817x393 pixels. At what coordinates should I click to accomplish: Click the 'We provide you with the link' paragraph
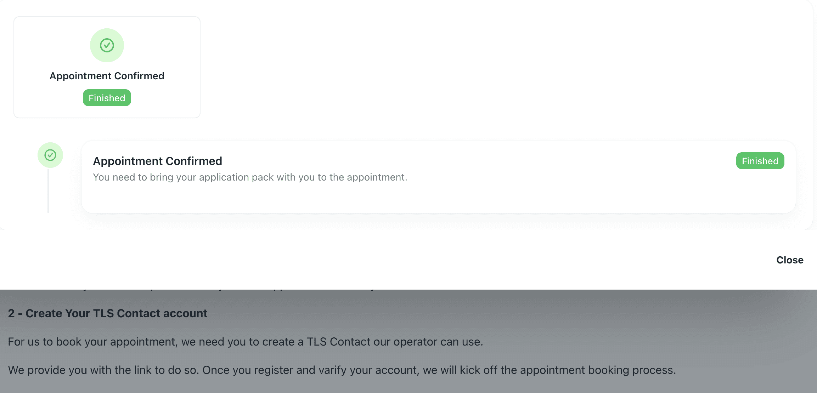click(342, 370)
